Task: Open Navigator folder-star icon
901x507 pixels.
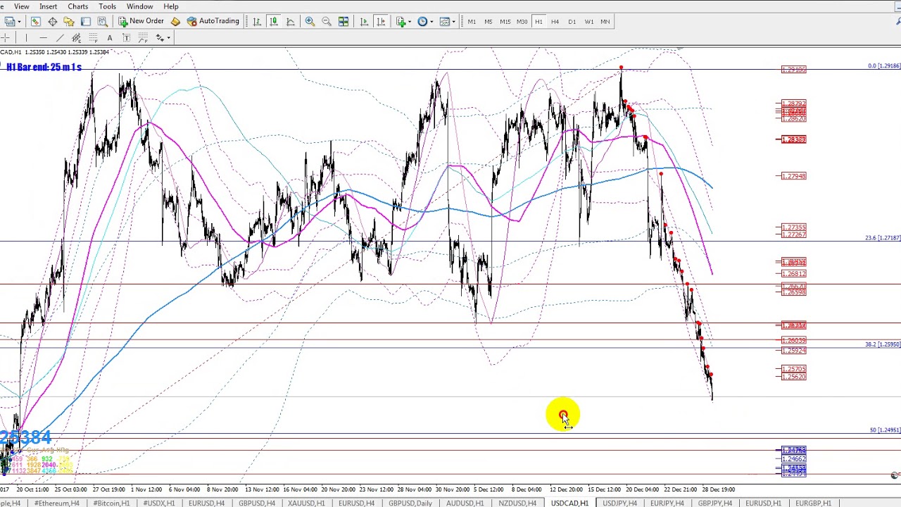Action: (x=69, y=21)
